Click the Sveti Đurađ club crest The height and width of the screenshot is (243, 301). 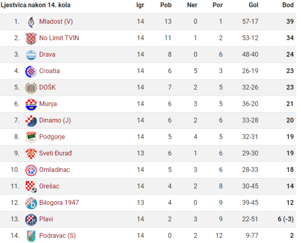click(31, 154)
